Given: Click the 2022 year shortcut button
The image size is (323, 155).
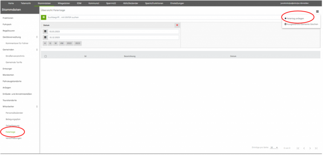Looking at the screenshot, I should 69,44.
